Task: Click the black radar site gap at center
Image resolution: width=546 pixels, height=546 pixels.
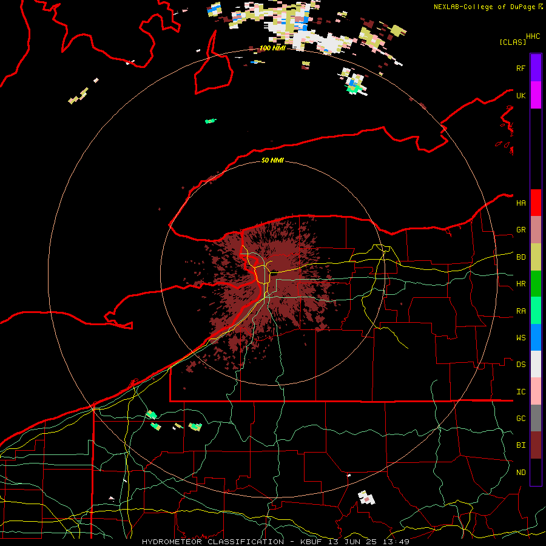Action: point(275,274)
